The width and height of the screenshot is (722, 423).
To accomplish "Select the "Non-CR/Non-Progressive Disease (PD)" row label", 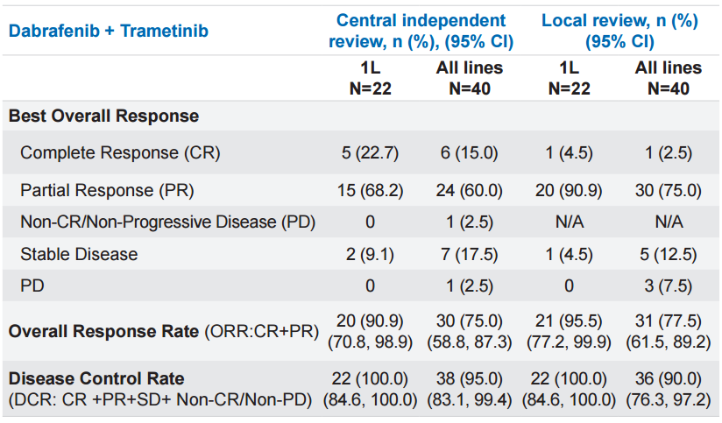I will (x=167, y=222).
